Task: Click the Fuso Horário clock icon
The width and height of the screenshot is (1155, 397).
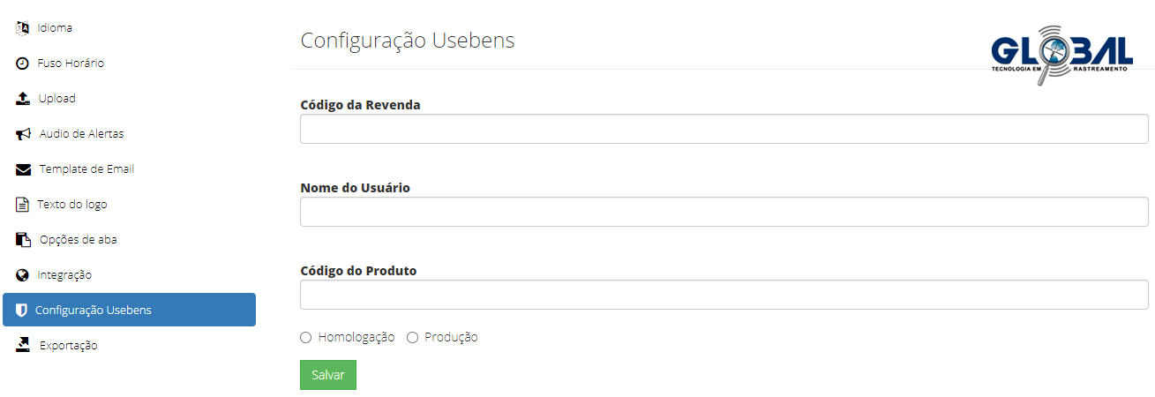Action: tap(23, 64)
